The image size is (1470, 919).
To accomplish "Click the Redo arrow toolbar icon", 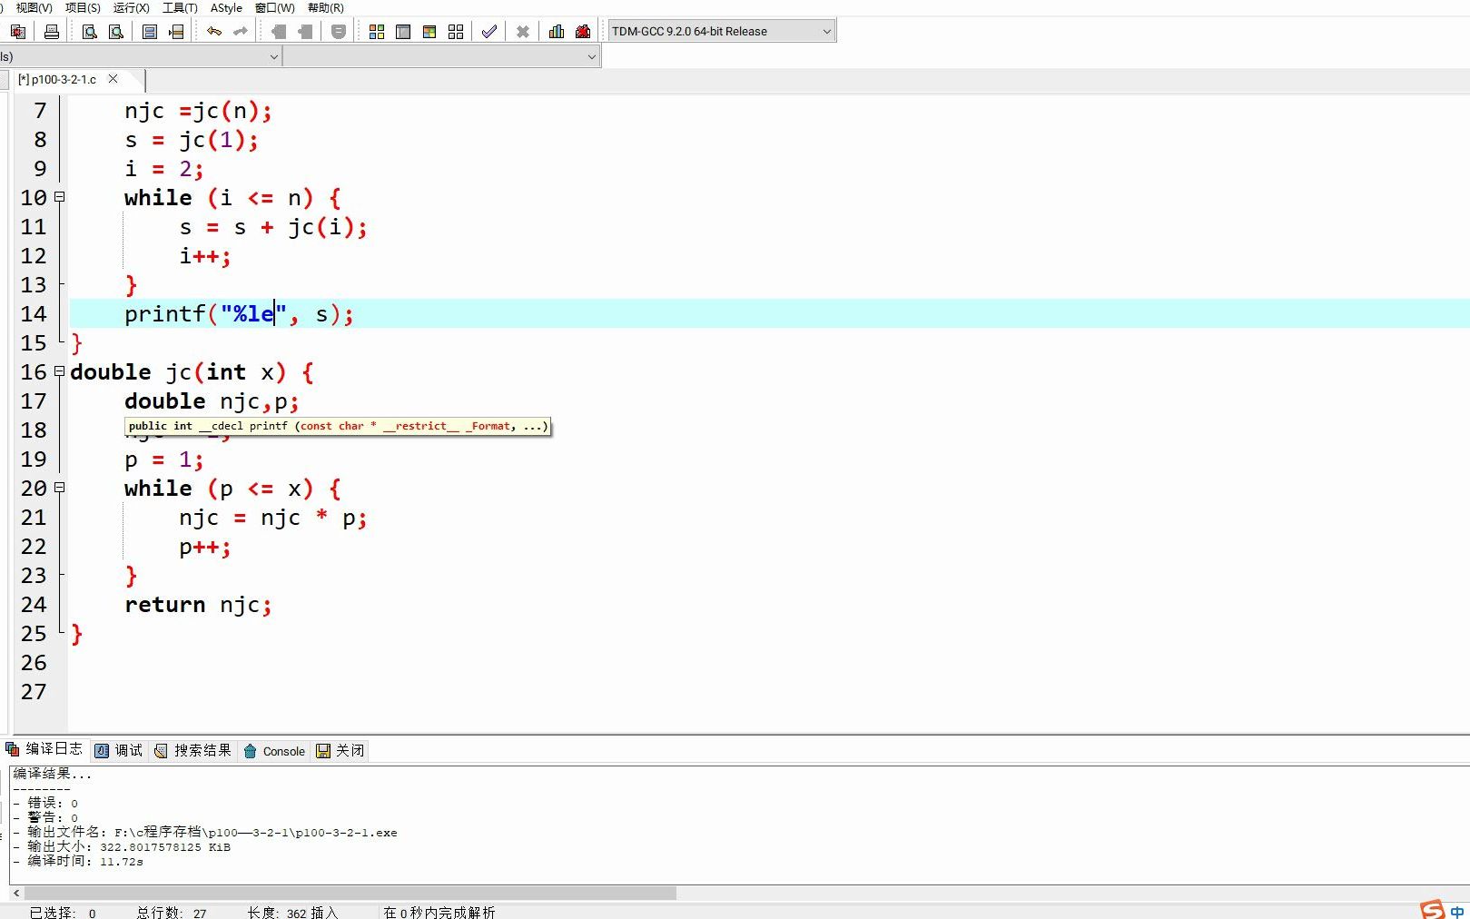I will 241,32.
